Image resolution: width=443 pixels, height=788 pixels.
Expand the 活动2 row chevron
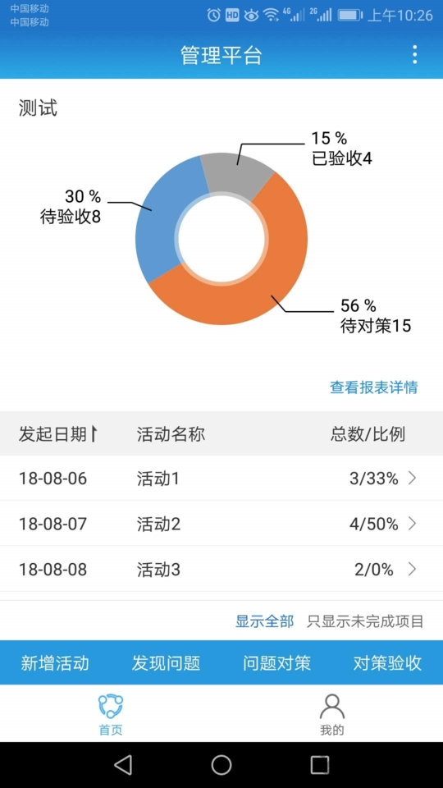(x=413, y=524)
